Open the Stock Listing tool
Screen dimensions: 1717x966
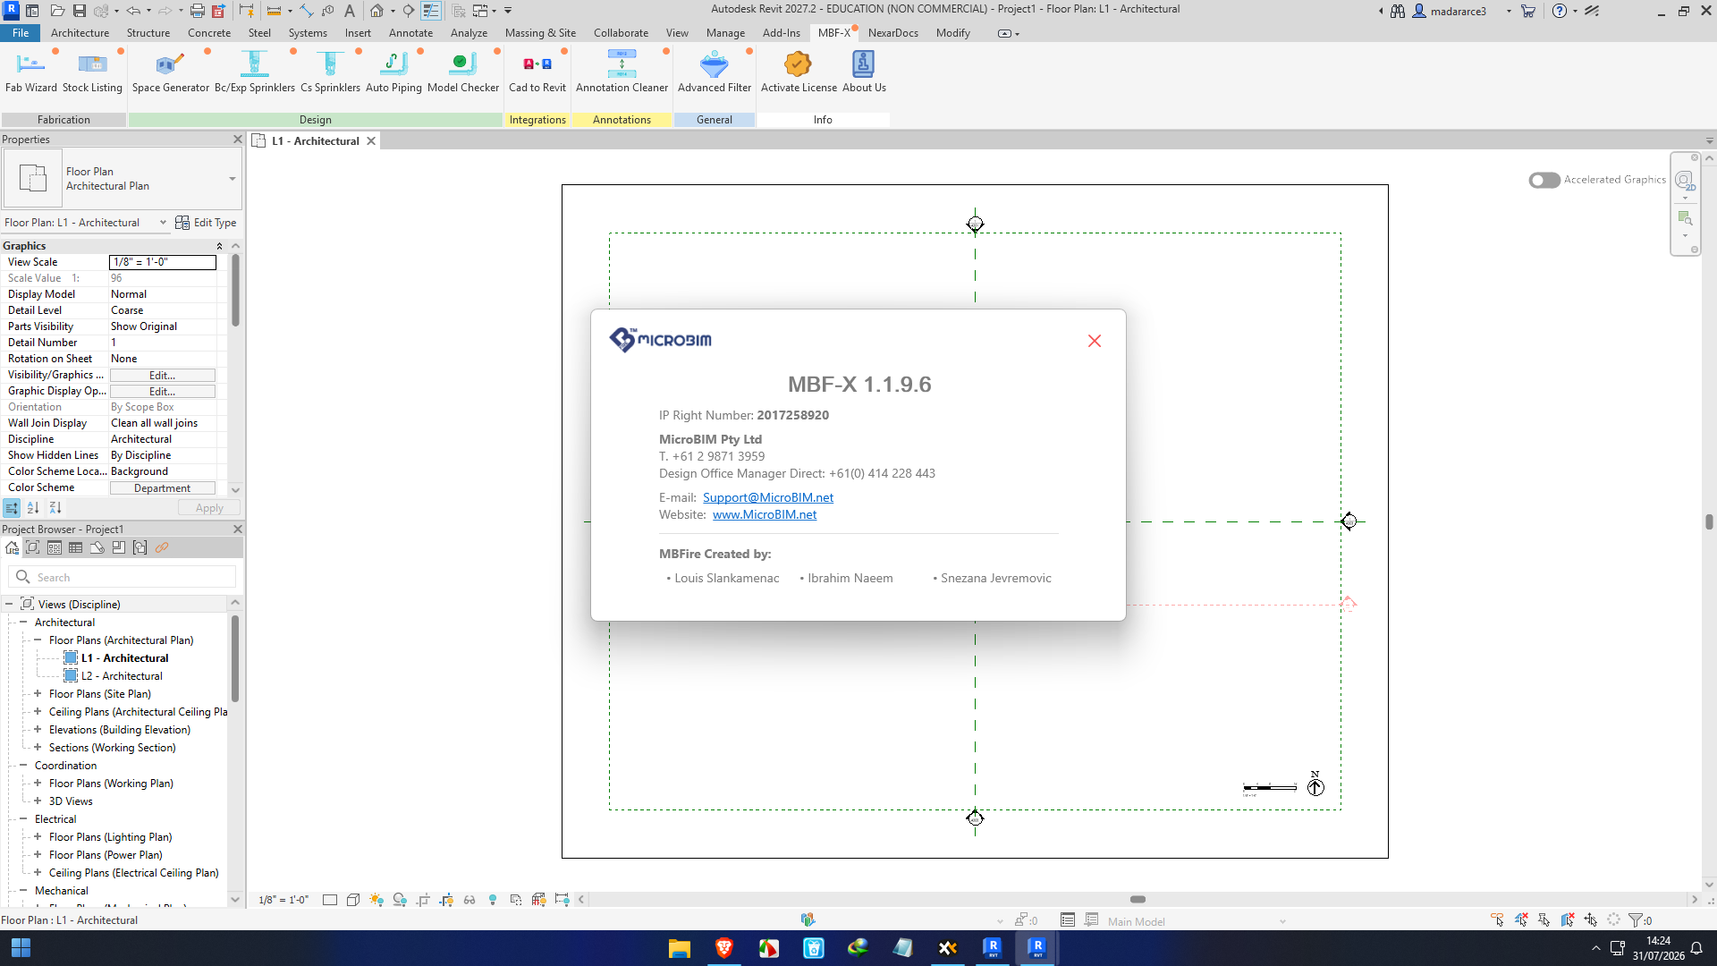[92, 72]
